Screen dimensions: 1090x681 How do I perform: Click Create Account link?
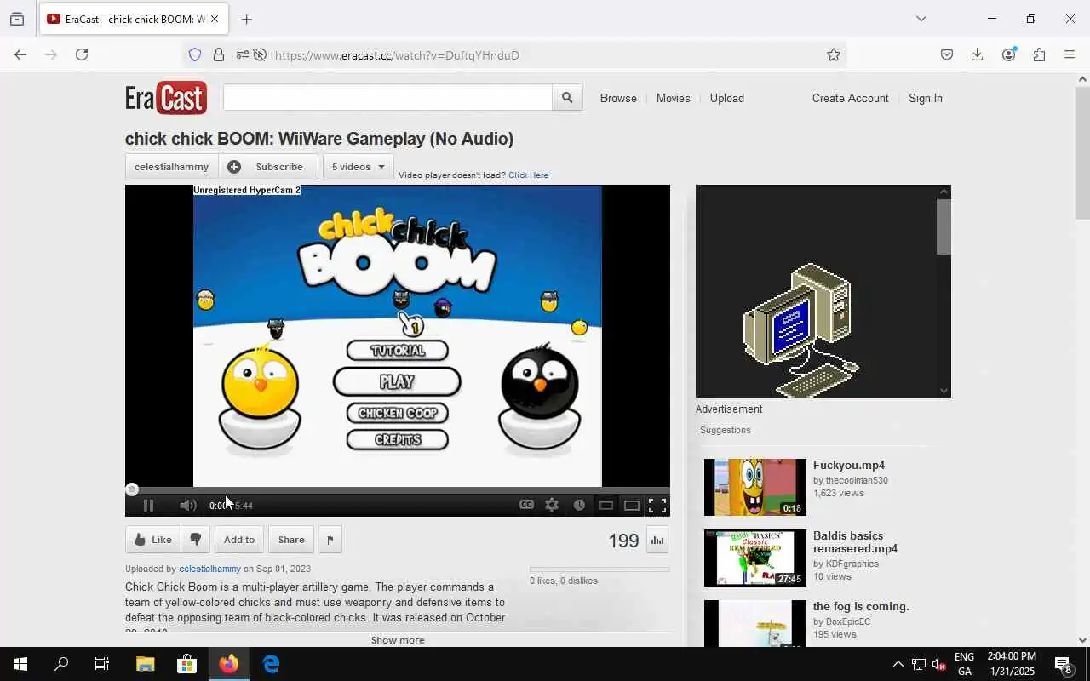(850, 98)
